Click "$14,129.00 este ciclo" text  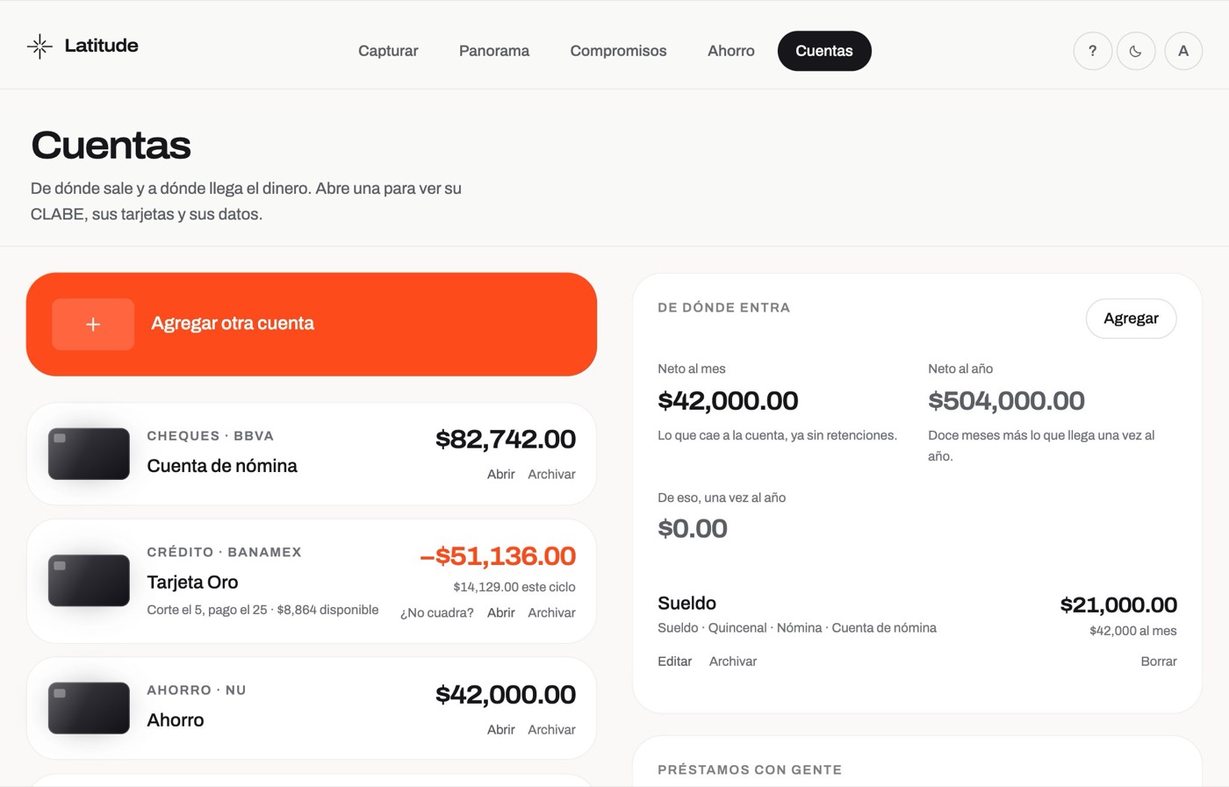pos(514,587)
